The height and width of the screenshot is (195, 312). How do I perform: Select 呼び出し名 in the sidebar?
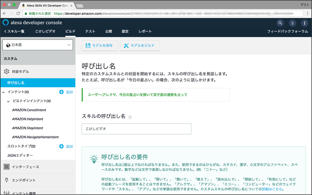point(38,83)
